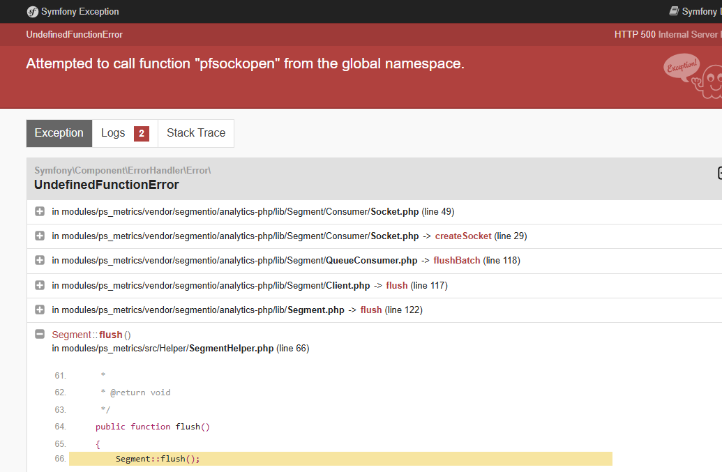Image resolution: width=722 pixels, height=472 pixels.
Task: Click highlighted code line 66 Segment::flush();
Action: pyautogui.click(x=340, y=459)
